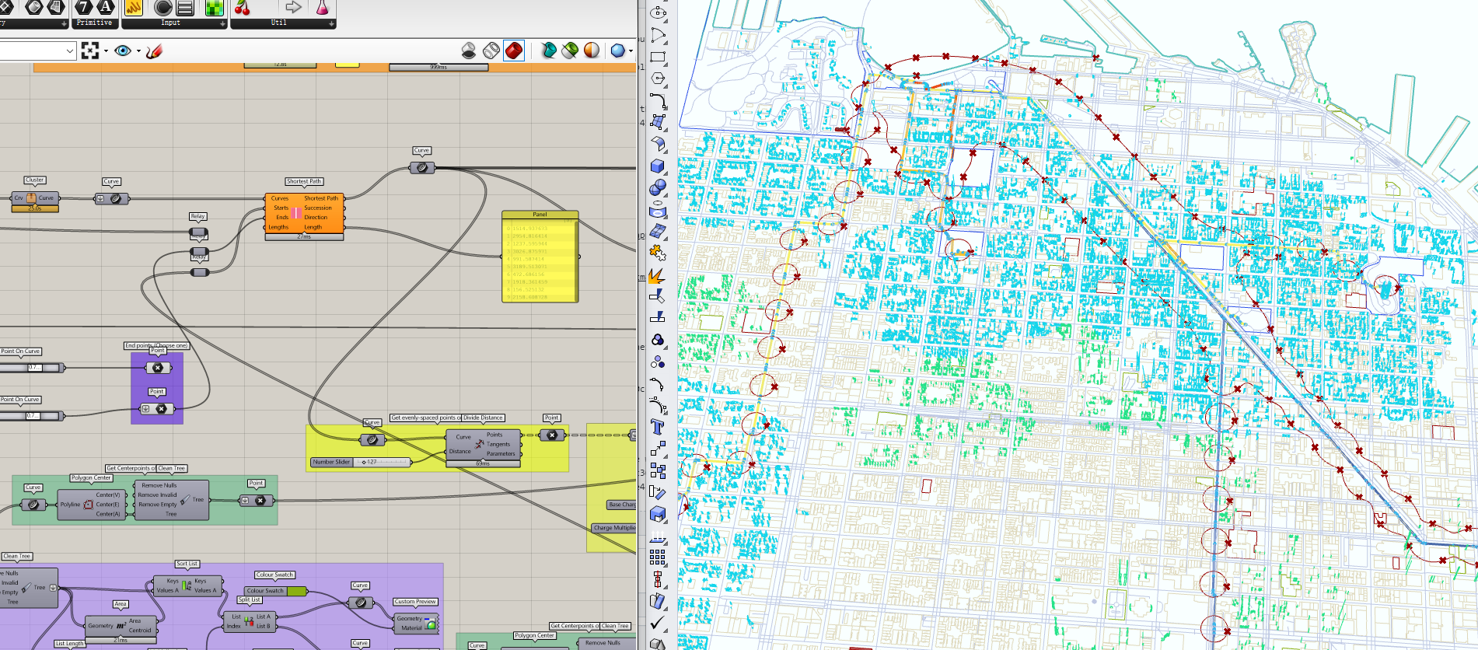Click the 'End points (Choose one)' group label
Image resolution: width=1478 pixels, height=650 pixels.
156,345
